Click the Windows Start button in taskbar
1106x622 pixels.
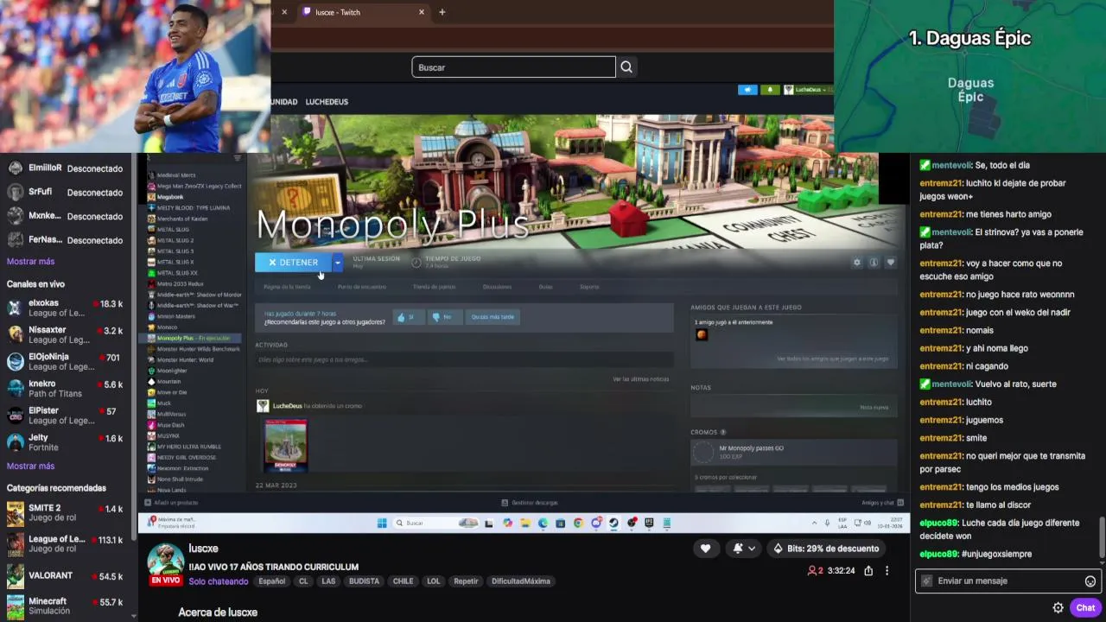click(382, 523)
